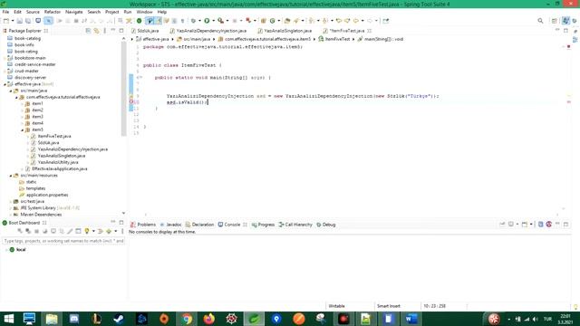Open Spring Tool Suite on taskbar

tap(254, 319)
